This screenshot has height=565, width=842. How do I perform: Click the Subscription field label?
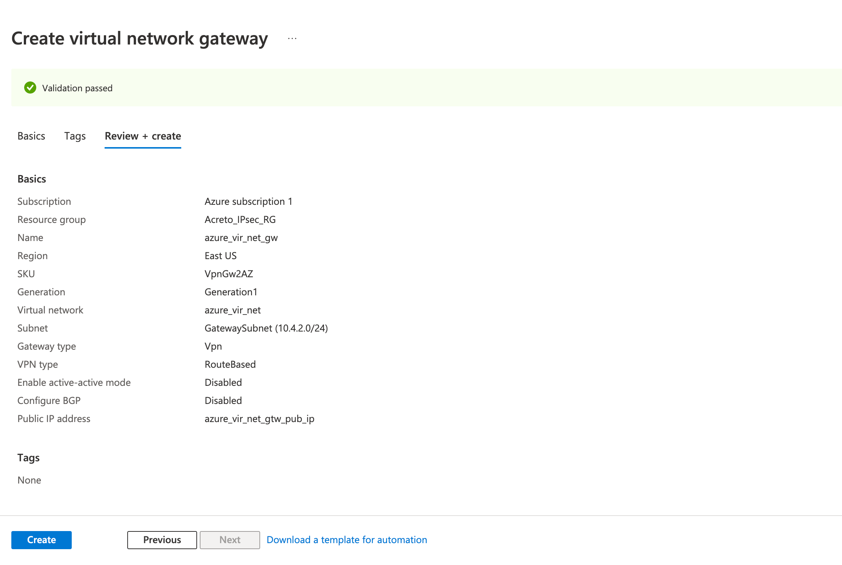tap(44, 201)
